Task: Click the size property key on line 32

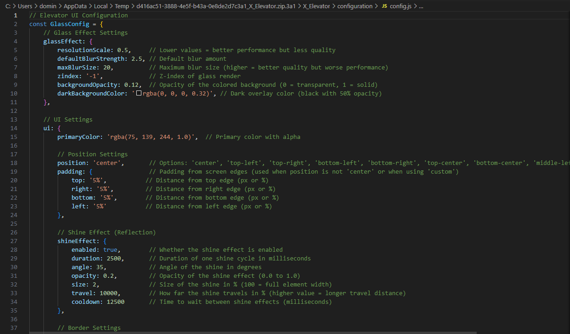Action: [78, 285]
